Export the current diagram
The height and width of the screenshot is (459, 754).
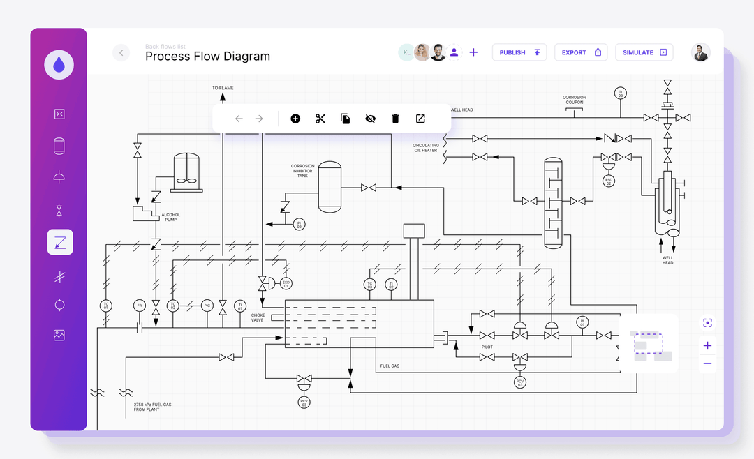click(581, 52)
